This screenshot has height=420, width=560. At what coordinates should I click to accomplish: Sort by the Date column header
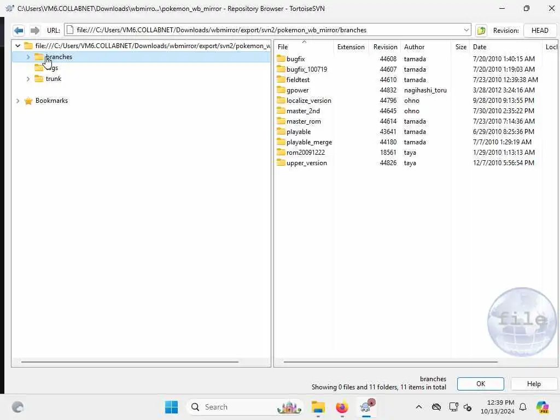(506, 47)
